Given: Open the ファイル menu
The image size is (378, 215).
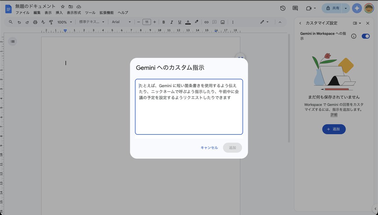Looking at the screenshot, I should (x=22, y=13).
